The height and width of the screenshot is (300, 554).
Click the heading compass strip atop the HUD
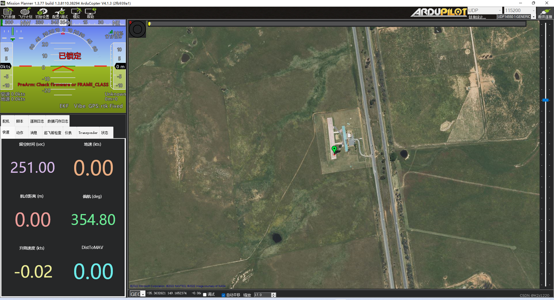[63, 22]
